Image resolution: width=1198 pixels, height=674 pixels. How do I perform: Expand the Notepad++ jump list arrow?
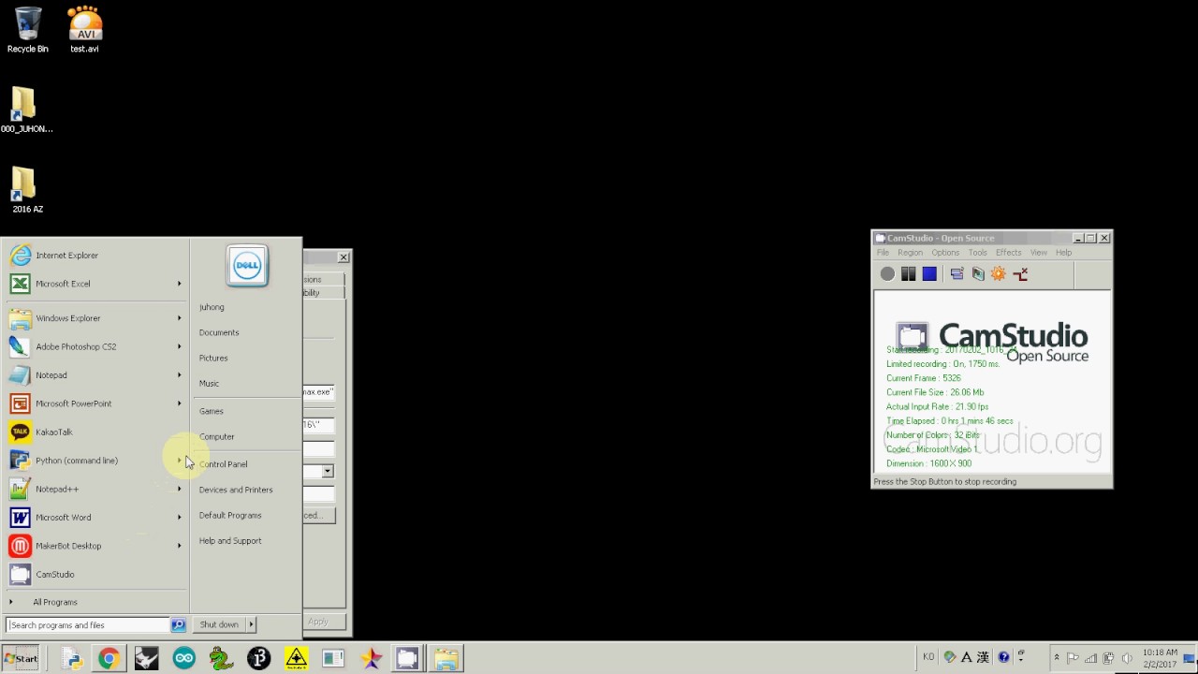[179, 489]
